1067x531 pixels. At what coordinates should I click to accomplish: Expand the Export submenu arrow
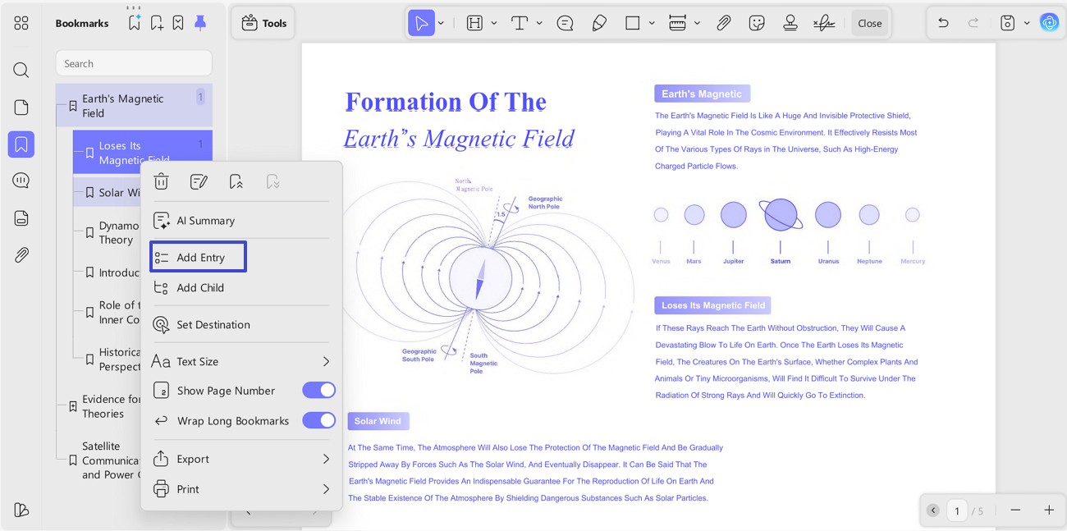(x=326, y=459)
